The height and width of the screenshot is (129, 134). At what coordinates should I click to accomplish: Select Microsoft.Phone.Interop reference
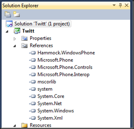tap(63, 75)
